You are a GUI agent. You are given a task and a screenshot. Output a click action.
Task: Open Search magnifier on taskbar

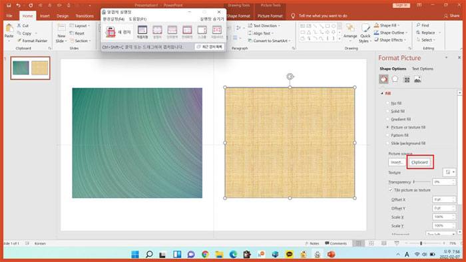click(149, 254)
